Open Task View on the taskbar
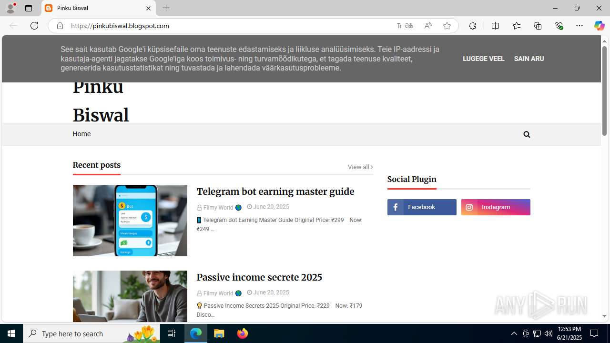 coord(172,333)
